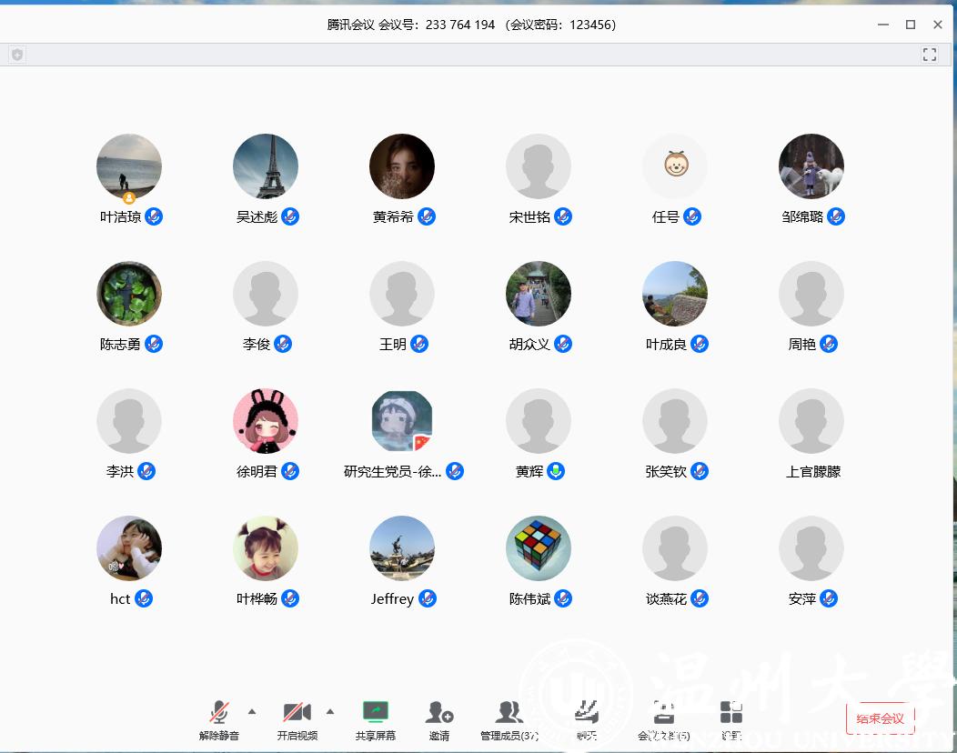The image size is (957, 753).
Task: Open the settings grid icon in toolbar
Action: (x=730, y=714)
